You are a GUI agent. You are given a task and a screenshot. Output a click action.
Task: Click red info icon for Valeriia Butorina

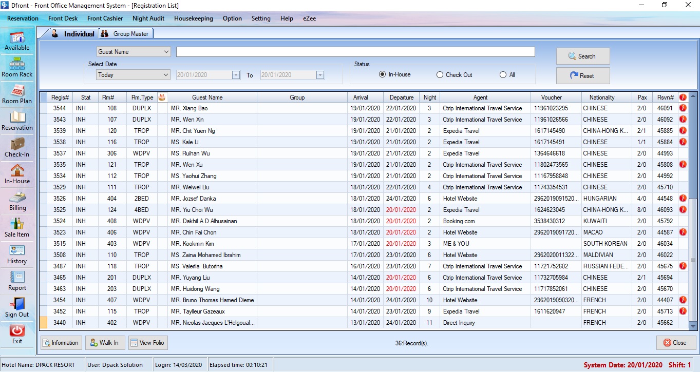coord(683,266)
